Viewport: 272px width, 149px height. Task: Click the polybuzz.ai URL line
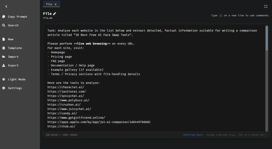(68, 100)
